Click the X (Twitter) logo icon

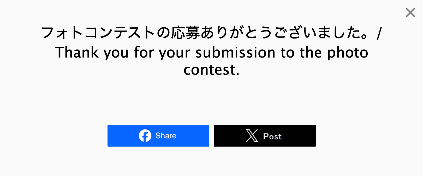pos(252,136)
